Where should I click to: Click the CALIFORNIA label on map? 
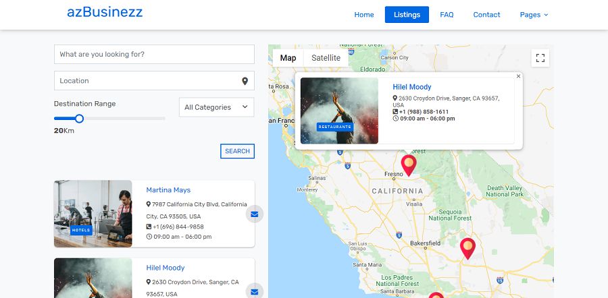tap(397, 191)
